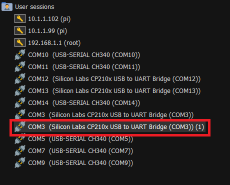Select the COM9 USB-SERIAL CH340 session
Viewport: 230px width, 185px height.
[80, 163]
